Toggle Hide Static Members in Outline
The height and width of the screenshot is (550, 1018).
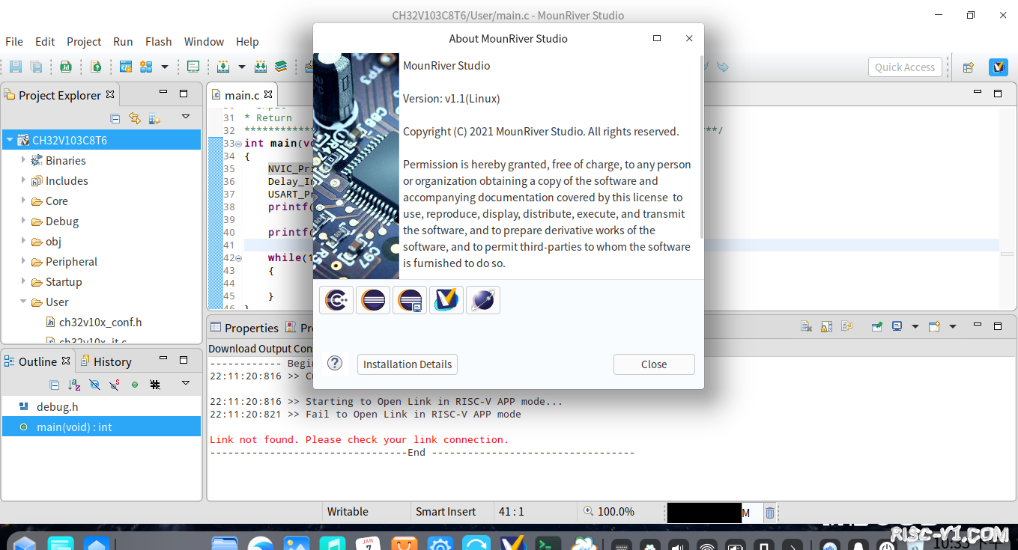(x=115, y=385)
